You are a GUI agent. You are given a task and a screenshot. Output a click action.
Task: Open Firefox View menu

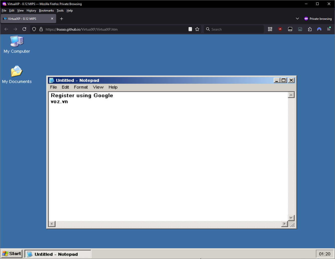(20, 11)
